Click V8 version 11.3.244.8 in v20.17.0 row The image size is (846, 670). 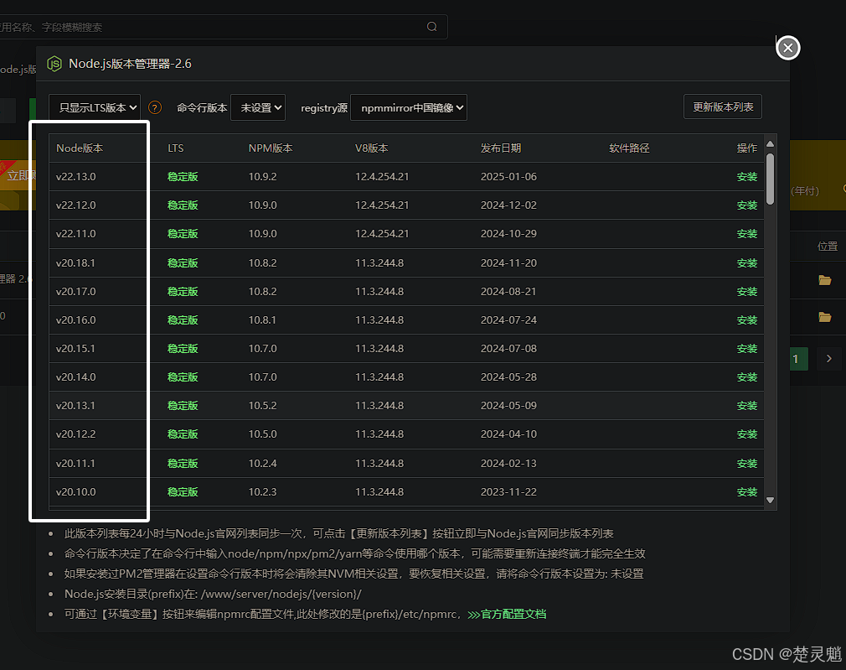tap(379, 292)
